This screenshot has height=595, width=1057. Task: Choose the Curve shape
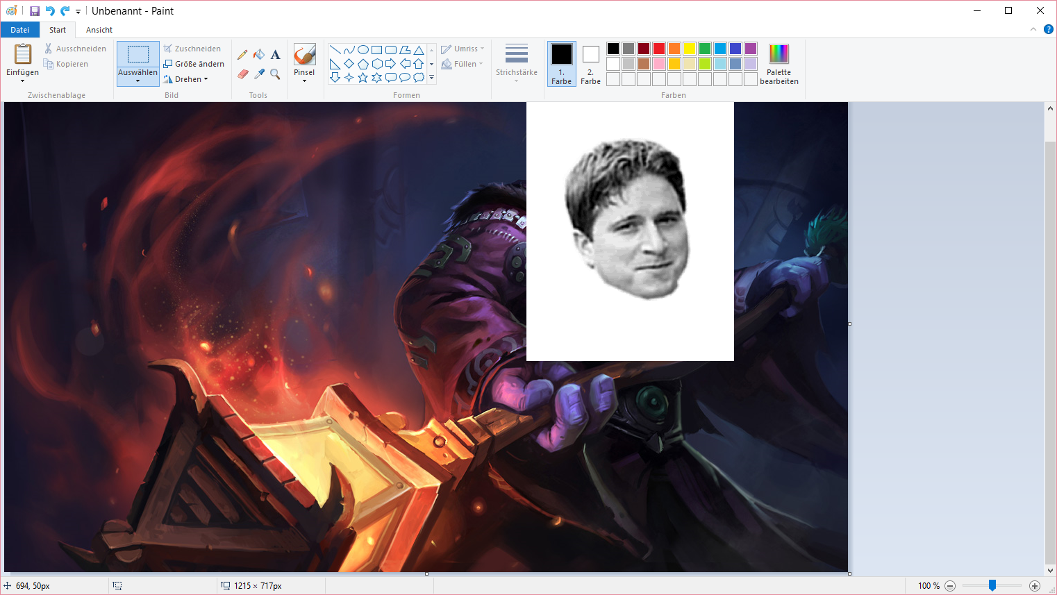(x=349, y=50)
